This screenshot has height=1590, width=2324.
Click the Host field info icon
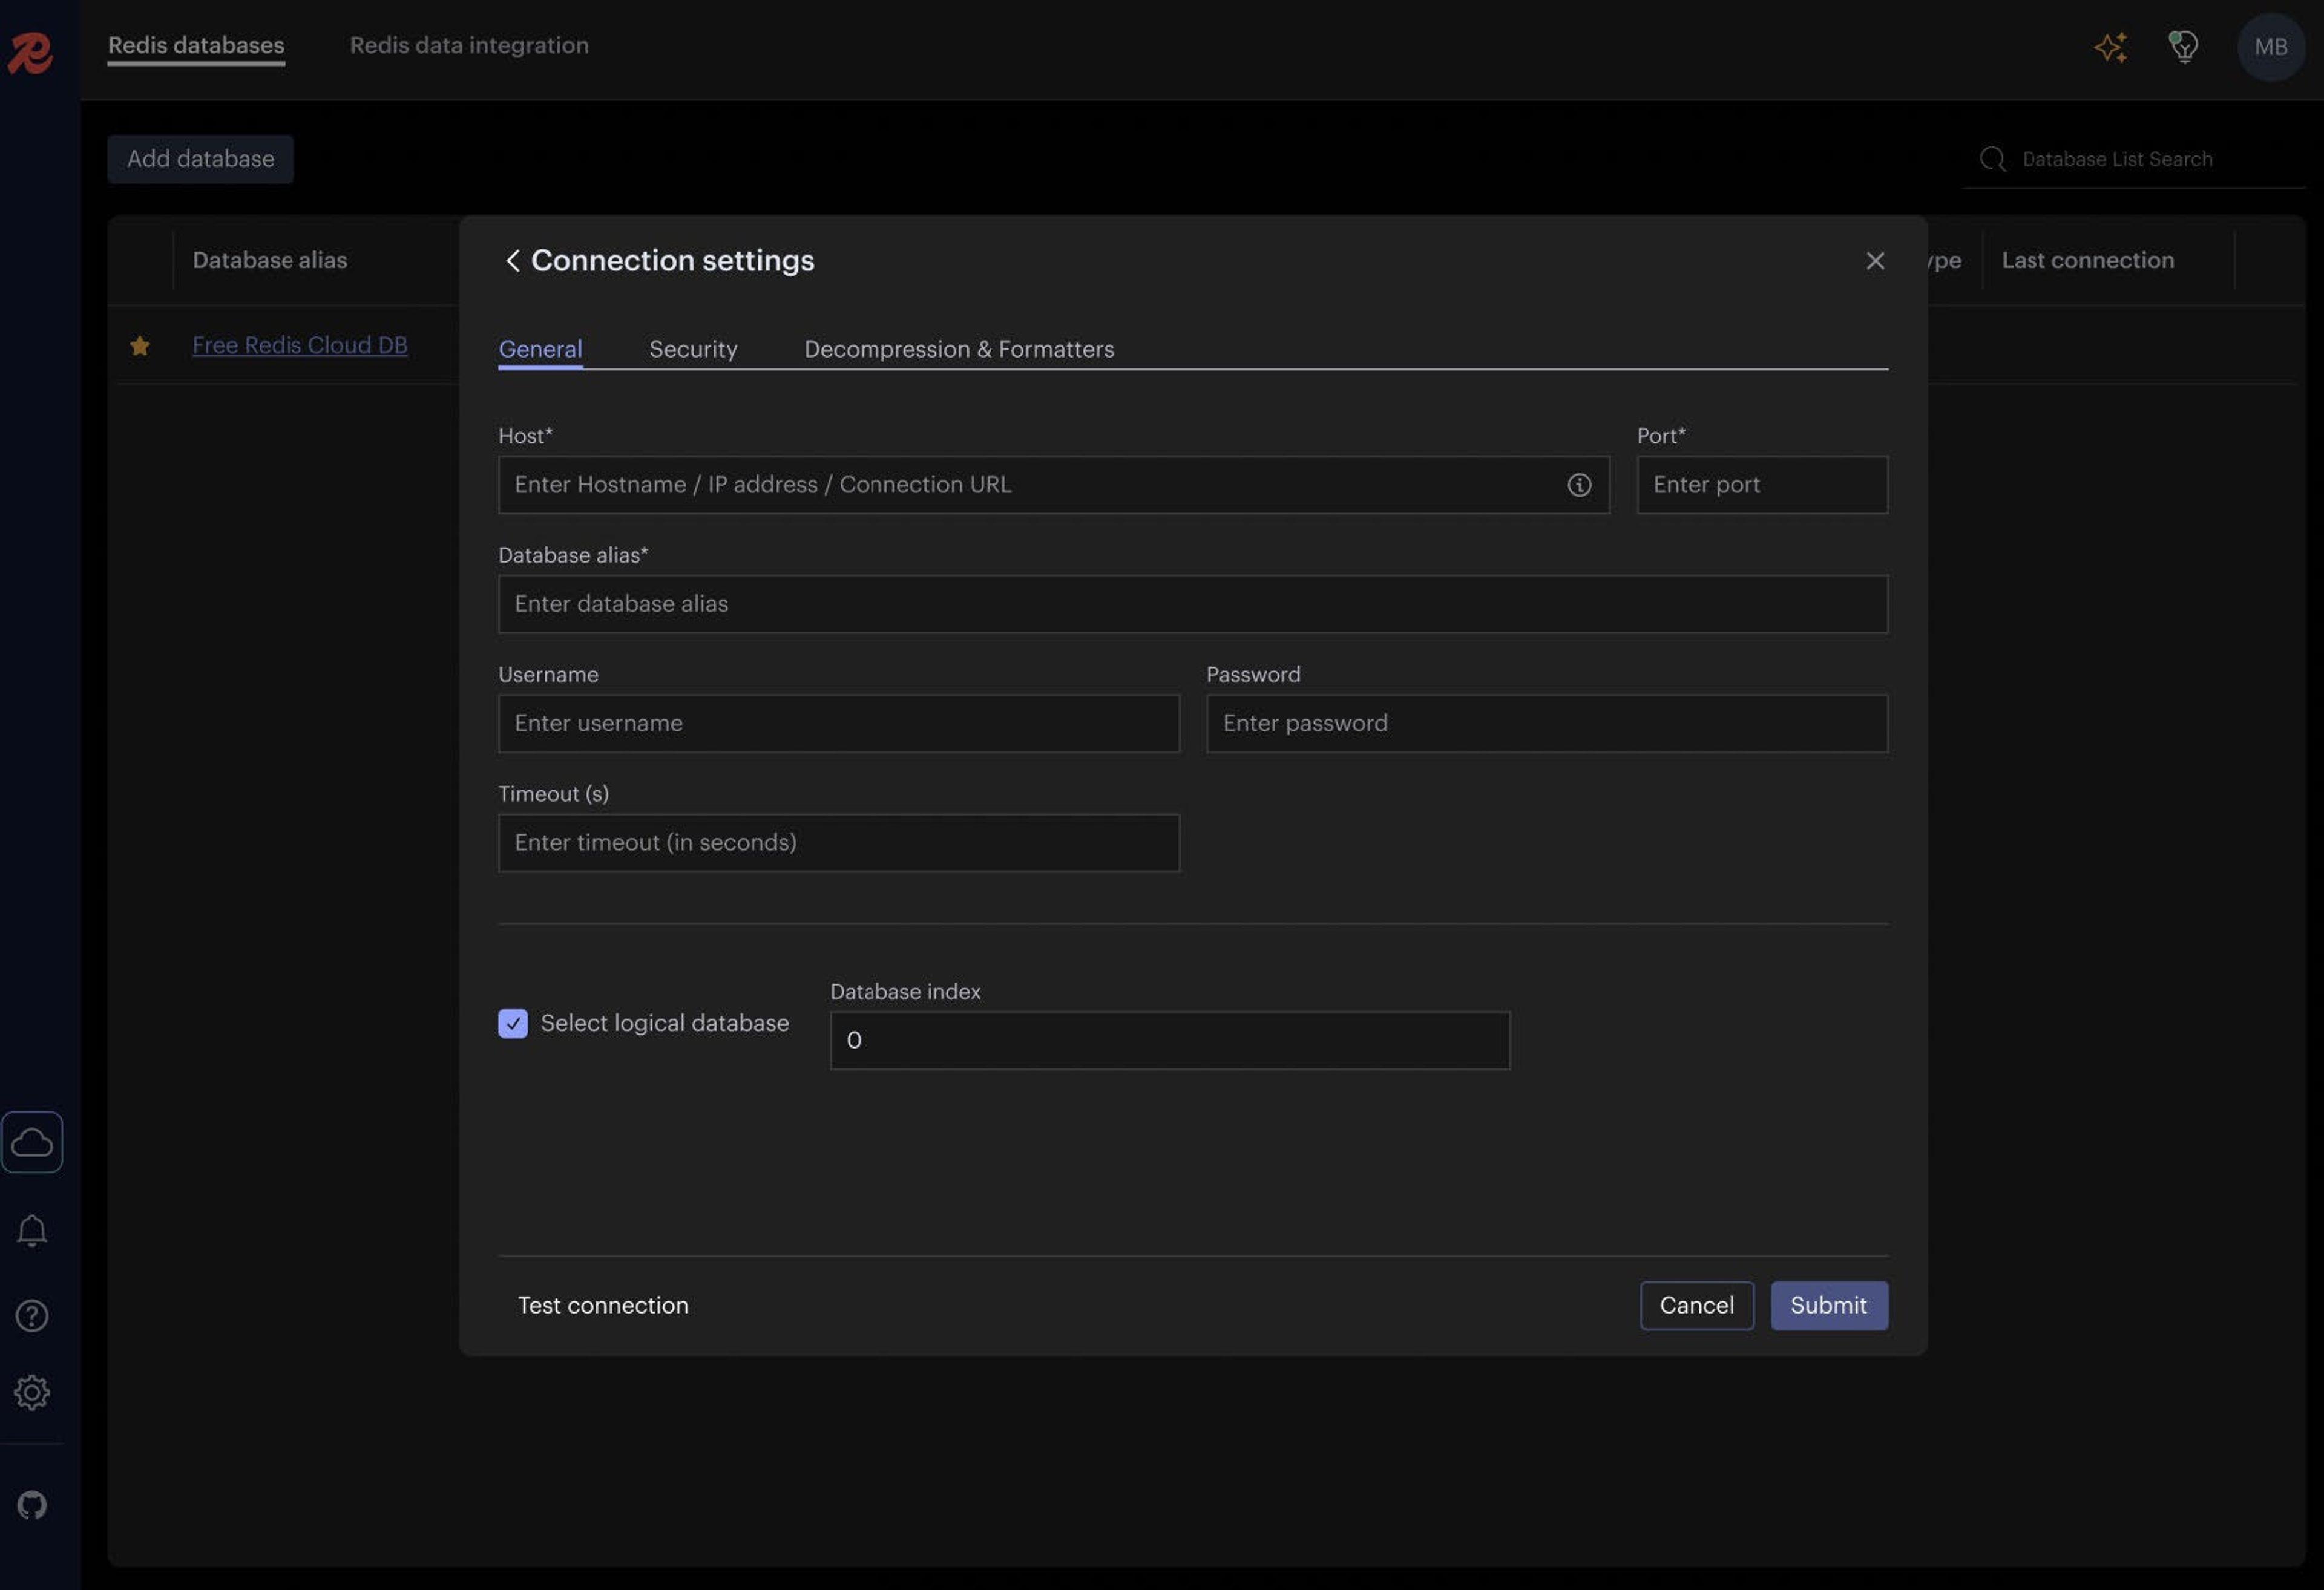pyautogui.click(x=1579, y=485)
